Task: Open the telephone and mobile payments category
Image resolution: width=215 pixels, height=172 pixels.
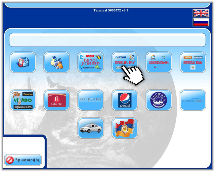Action: [23, 62]
